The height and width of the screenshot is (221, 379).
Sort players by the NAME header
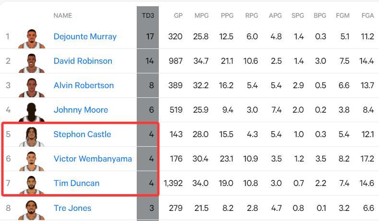62,15
